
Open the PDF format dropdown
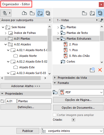81,92
